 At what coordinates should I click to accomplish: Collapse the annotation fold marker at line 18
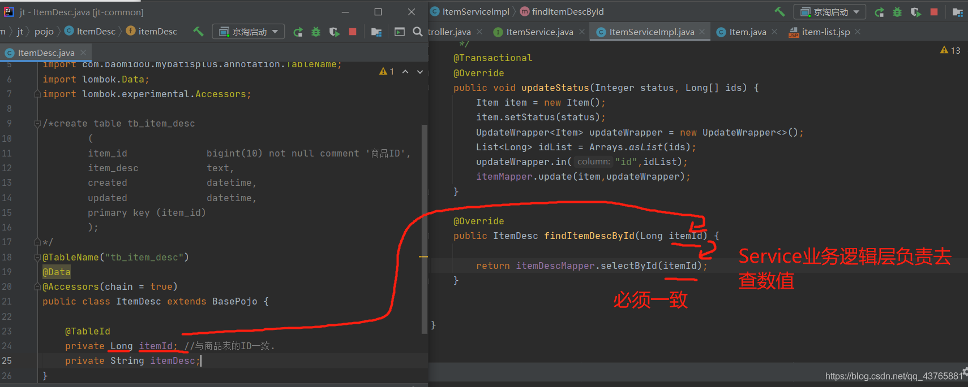(37, 257)
